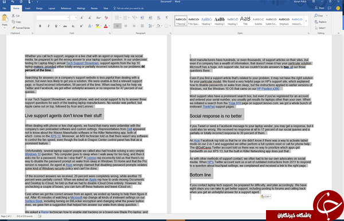Image resolution: width=344 pixels, height=221 pixels.
Task: Open the HP Pavilion x360 link
Action: pyautogui.click(x=268, y=89)
